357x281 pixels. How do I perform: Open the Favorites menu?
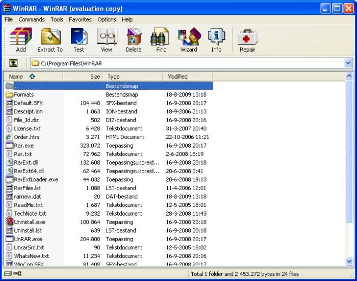click(80, 19)
